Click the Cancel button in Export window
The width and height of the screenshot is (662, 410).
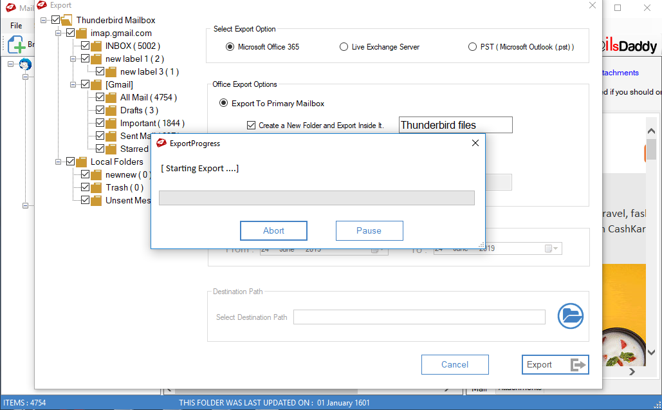coord(455,364)
